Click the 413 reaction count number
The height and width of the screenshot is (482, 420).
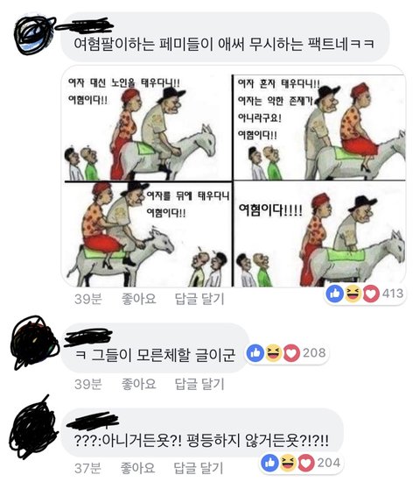coord(393,294)
